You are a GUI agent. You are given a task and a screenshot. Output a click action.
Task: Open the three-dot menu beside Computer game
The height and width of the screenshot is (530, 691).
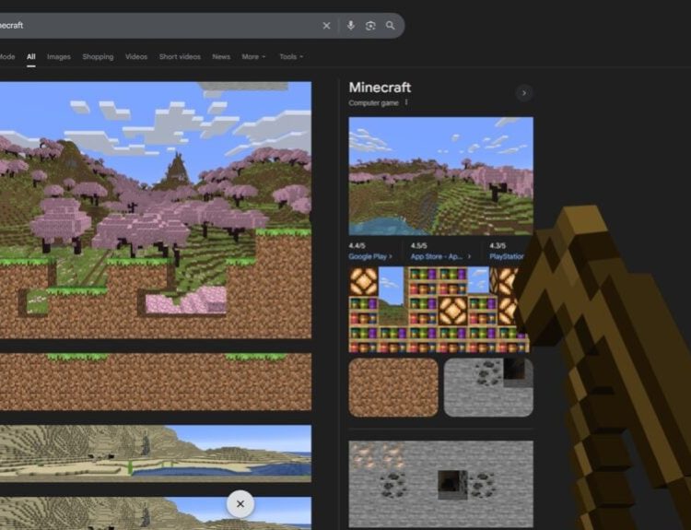coord(406,102)
